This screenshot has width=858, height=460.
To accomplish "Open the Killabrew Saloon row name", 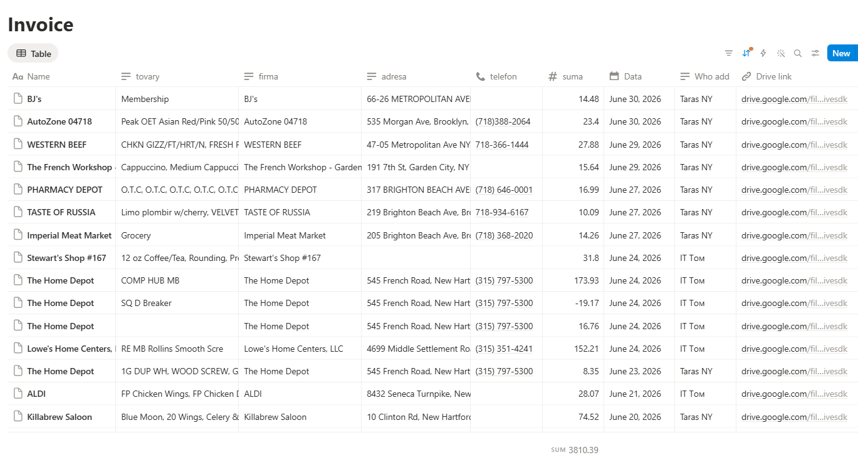I will tap(60, 417).
